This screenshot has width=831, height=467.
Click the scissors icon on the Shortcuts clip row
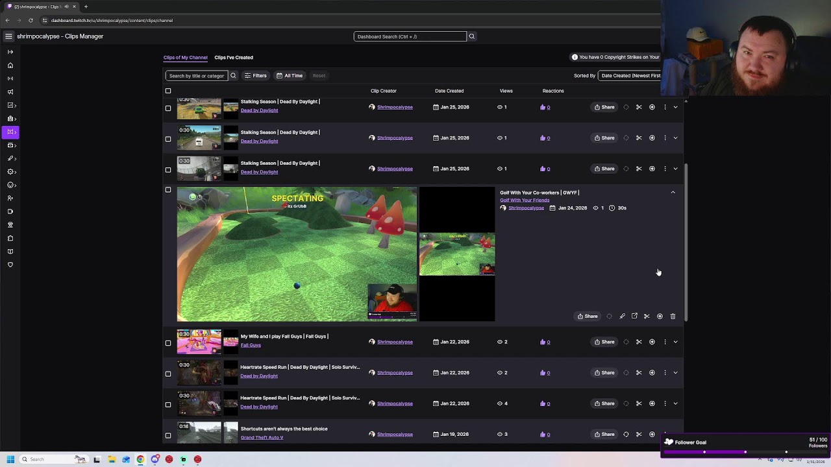639,435
